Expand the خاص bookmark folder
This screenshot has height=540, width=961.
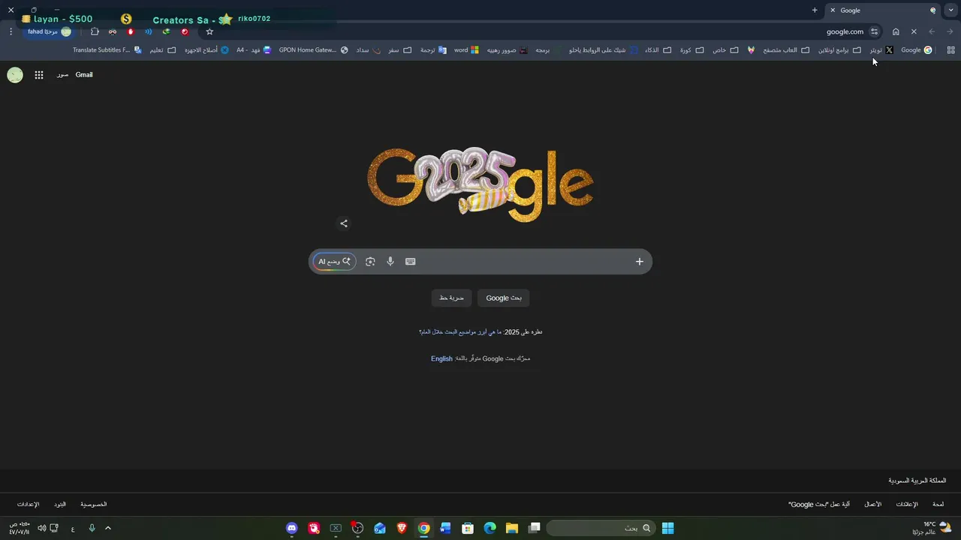coord(725,50)
